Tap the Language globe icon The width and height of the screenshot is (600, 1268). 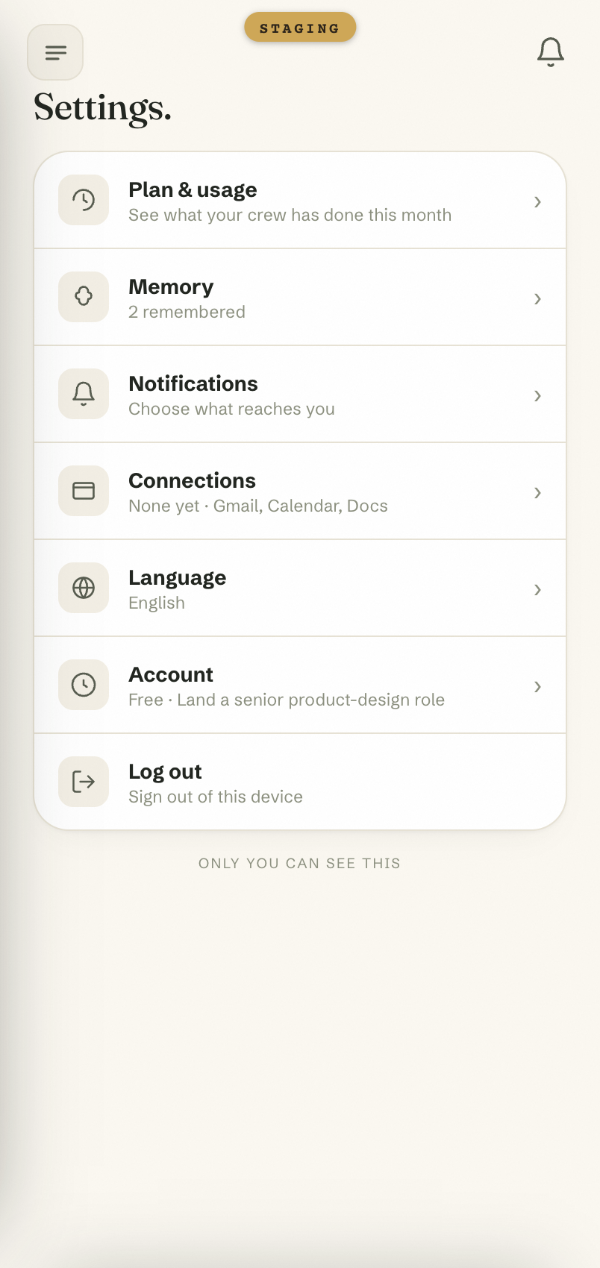84,588
